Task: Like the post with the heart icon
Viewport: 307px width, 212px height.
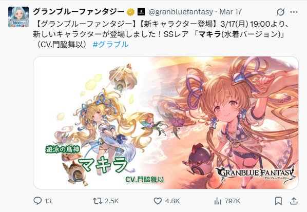Action: click(158, 201)
